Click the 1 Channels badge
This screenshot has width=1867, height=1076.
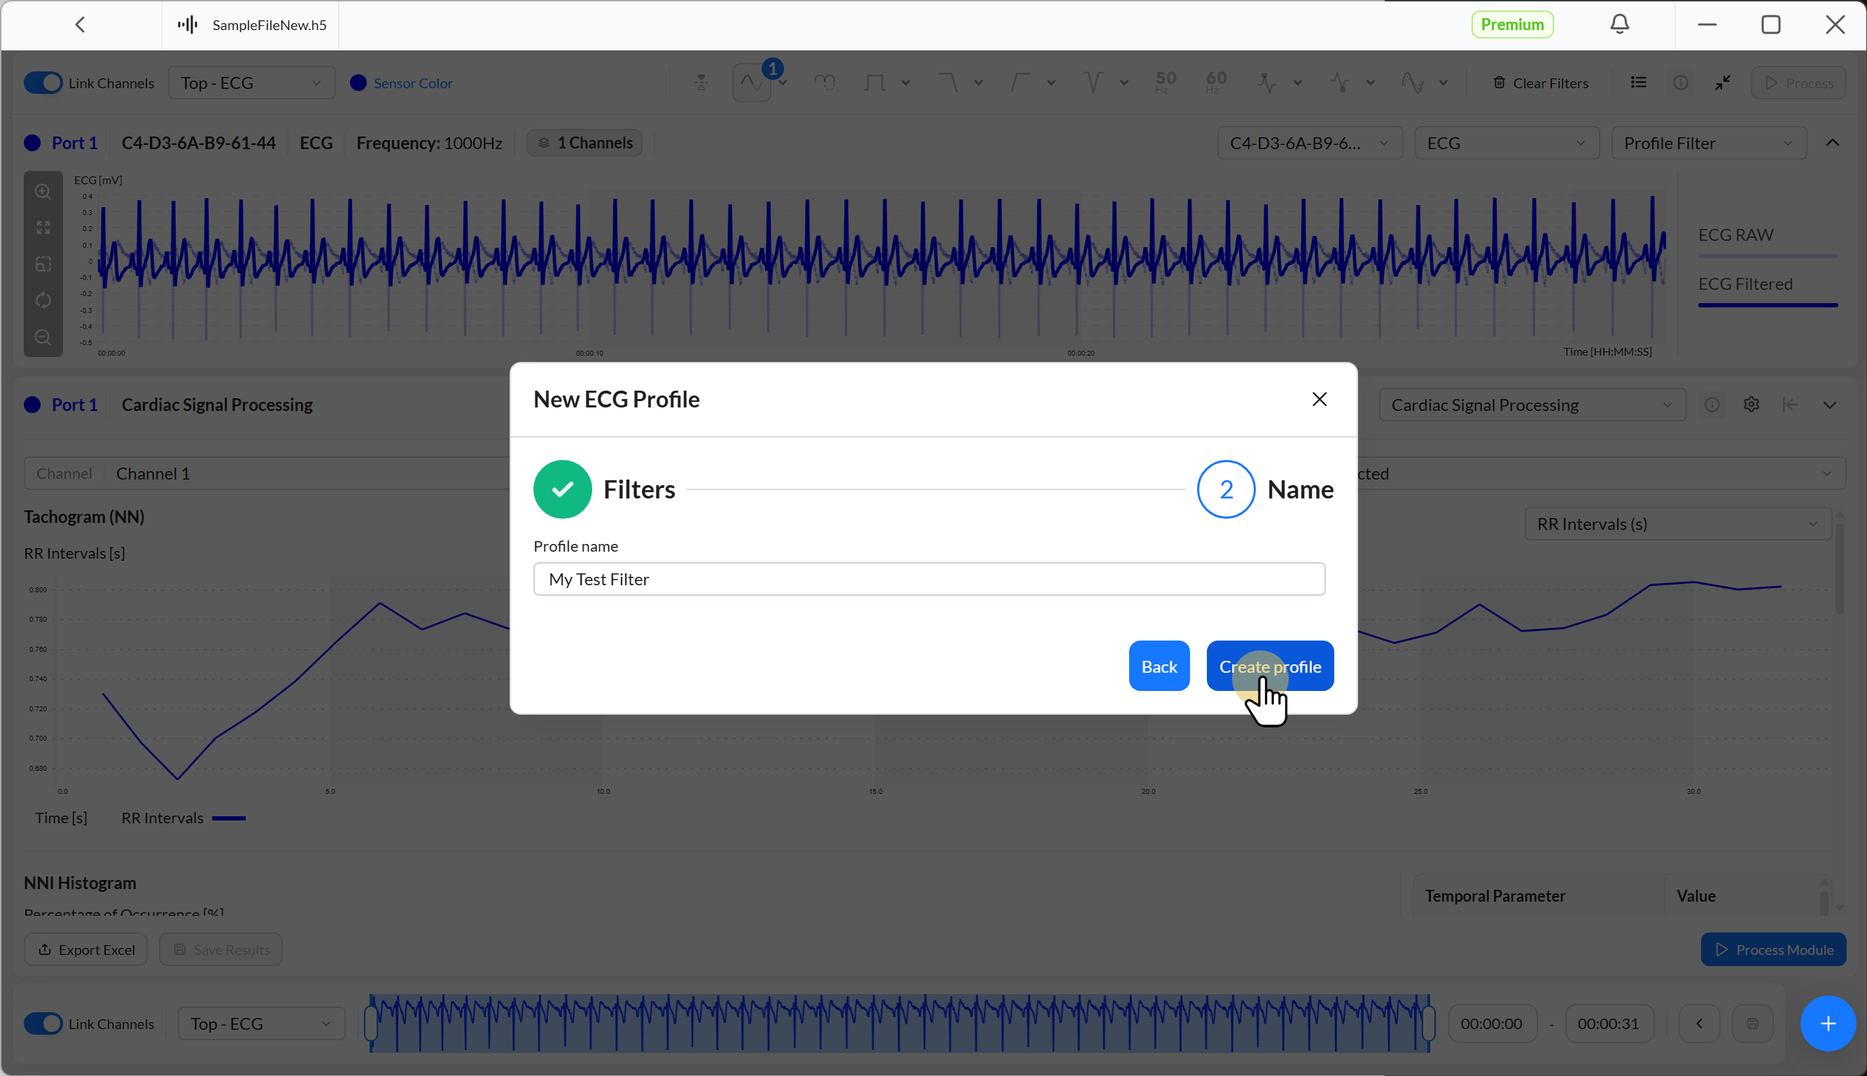click(585, 143)
